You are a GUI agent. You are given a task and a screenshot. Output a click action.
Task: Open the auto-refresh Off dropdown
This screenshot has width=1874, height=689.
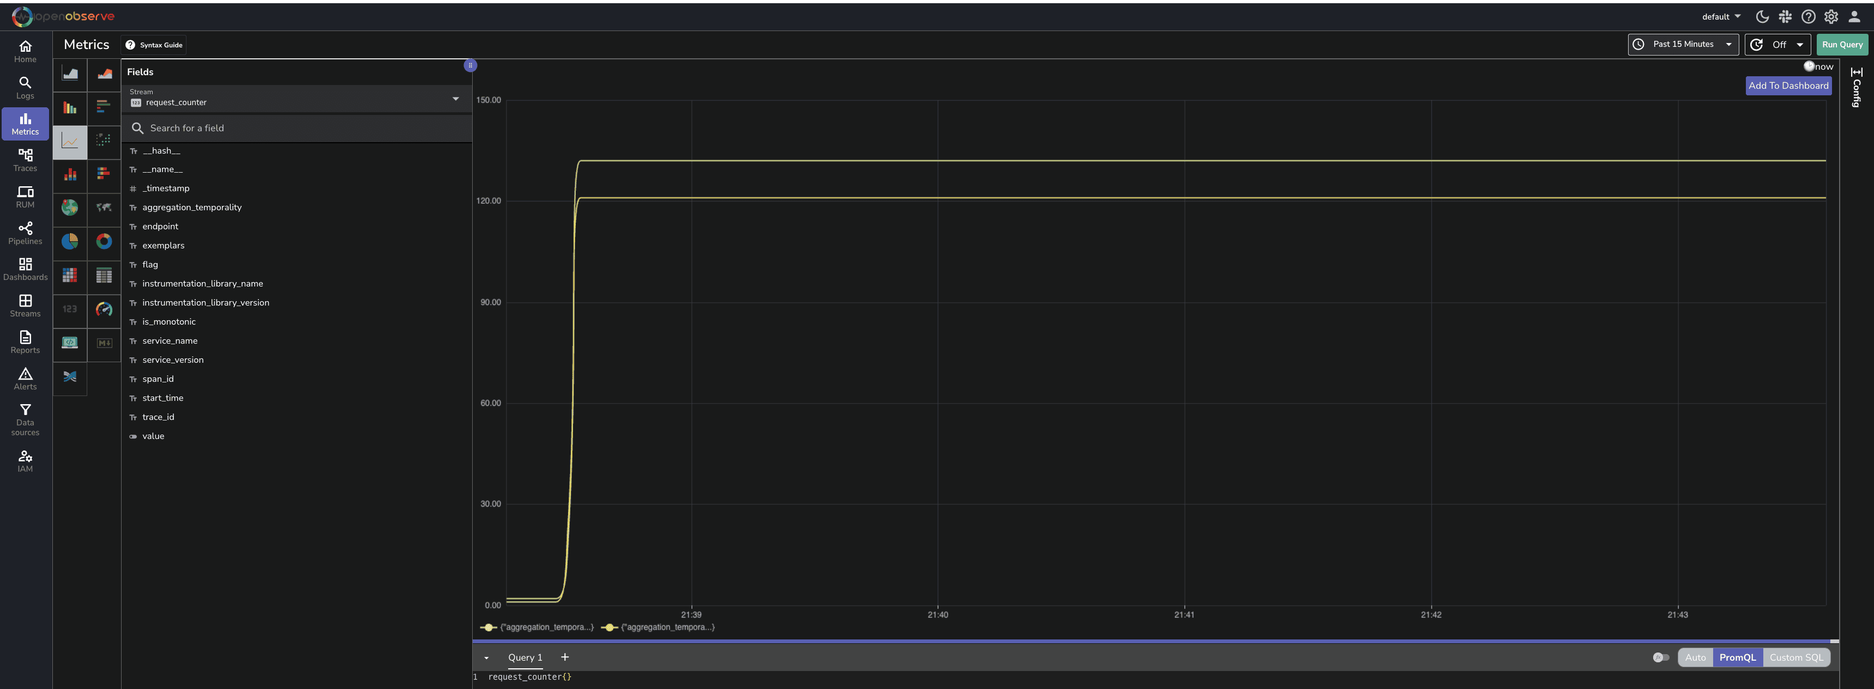(1778, 44)
